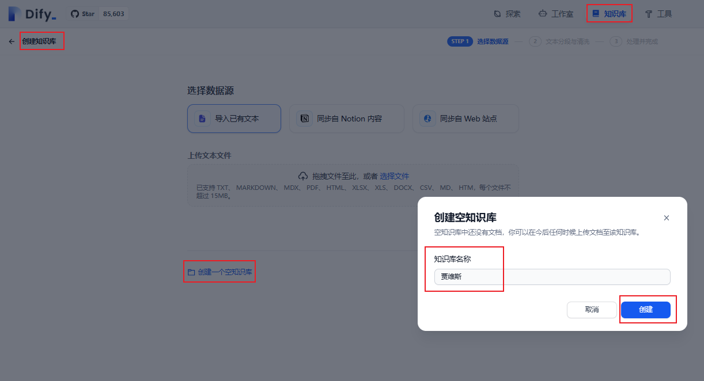Image resolution: width=704 pixels, height=381 pixels.
Task: Click the 探索 compass icon
Action: point(498,14)
